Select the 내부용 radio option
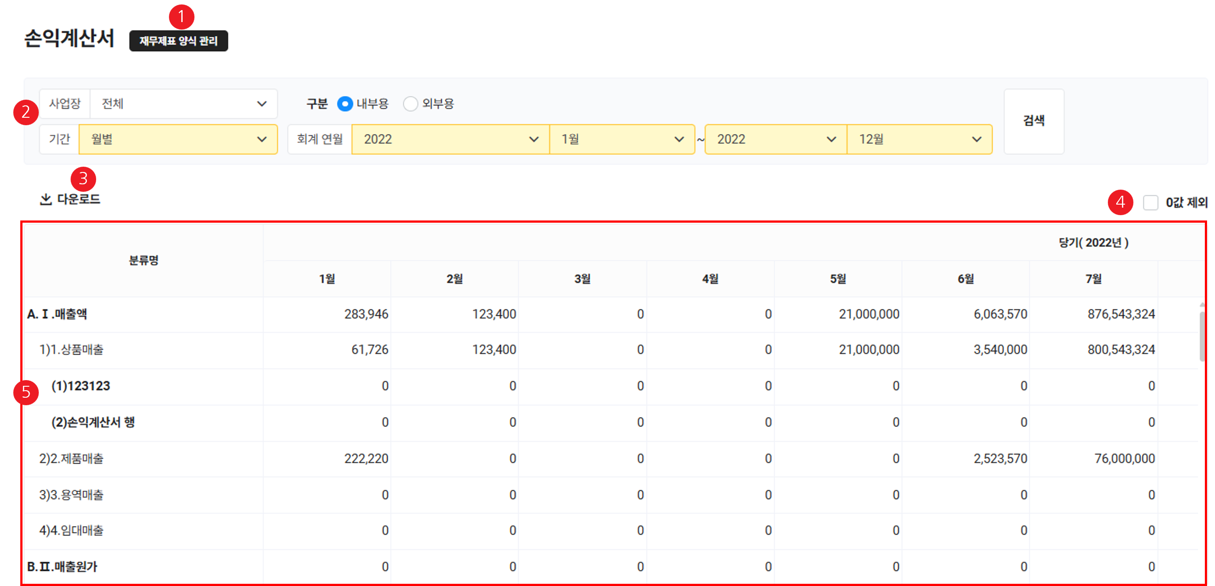 point(345,104)
